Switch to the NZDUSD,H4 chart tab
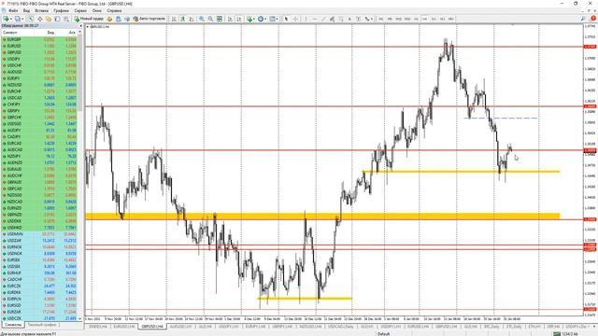Screen dimensions: 598x336 pyautogui.click(x=311, y=327)
